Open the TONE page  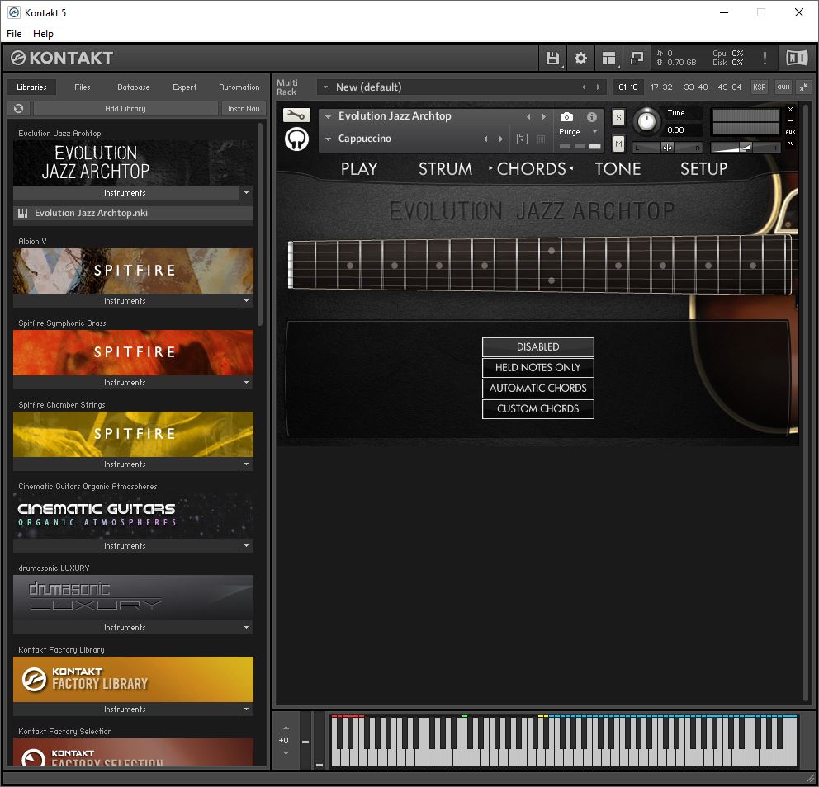point(618,168)
